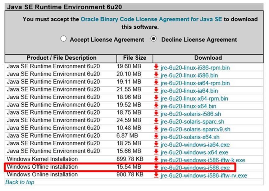Click Product / File Description column header

61,58
